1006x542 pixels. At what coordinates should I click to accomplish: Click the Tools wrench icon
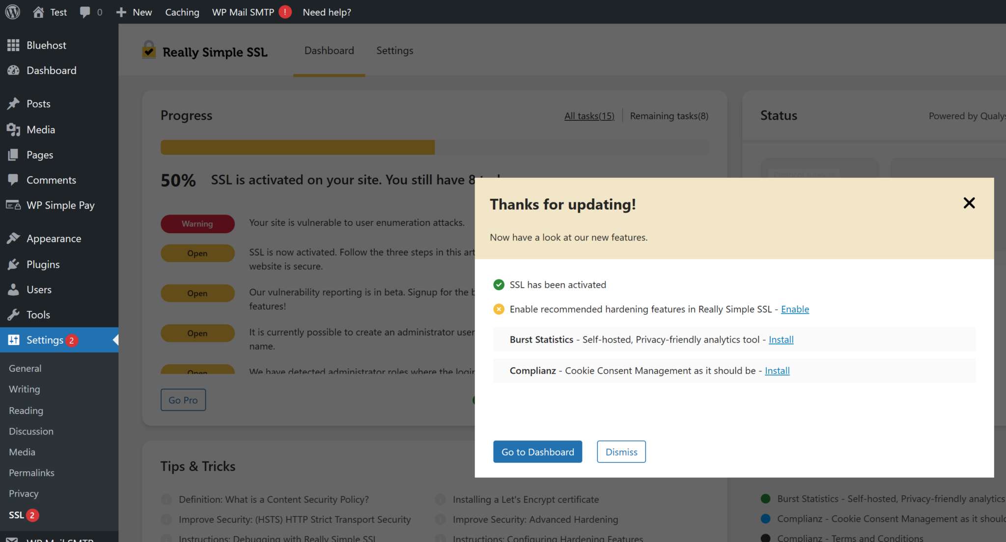[x=13, y=315]
